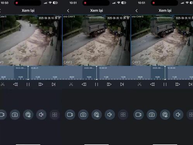Tap the Xem lại title in the middle screen
The height and width of the screenshot is (145, 193).
96,10
